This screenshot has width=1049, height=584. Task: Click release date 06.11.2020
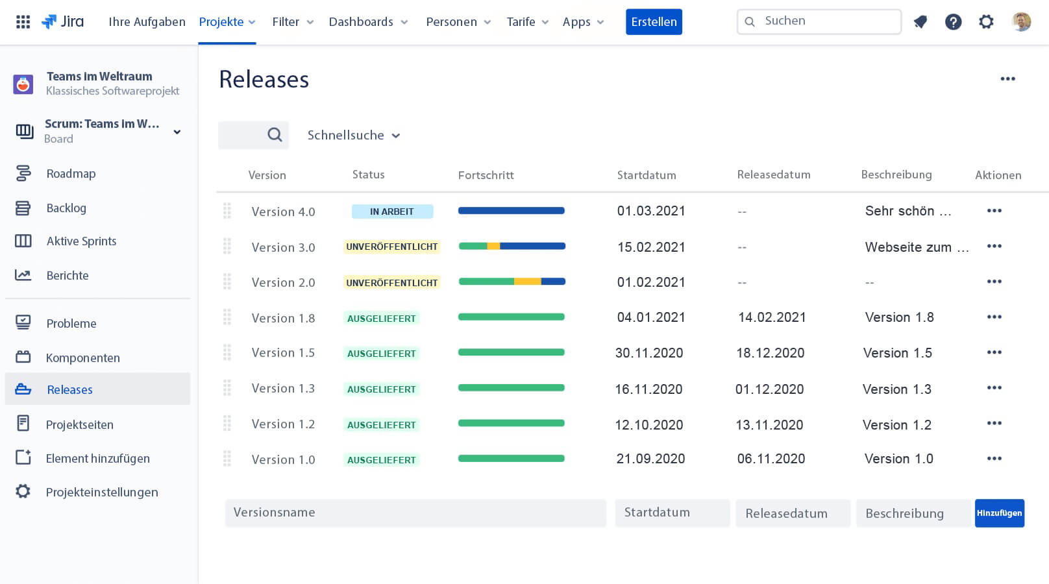pos(771,459)
